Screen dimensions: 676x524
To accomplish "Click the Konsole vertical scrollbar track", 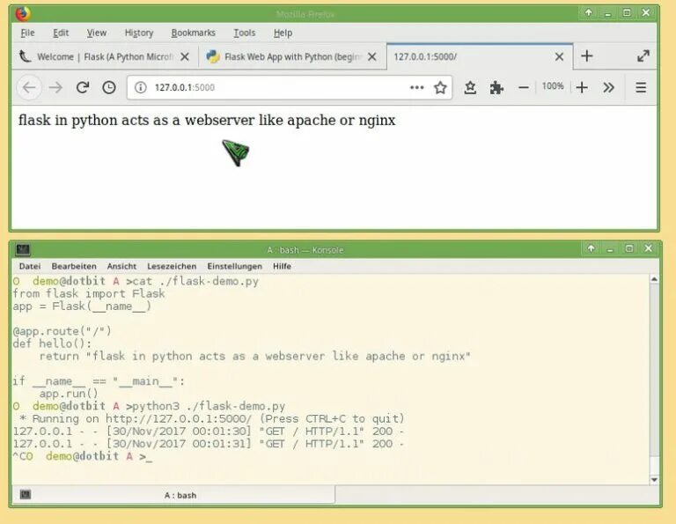I will [x=654, y=380].
